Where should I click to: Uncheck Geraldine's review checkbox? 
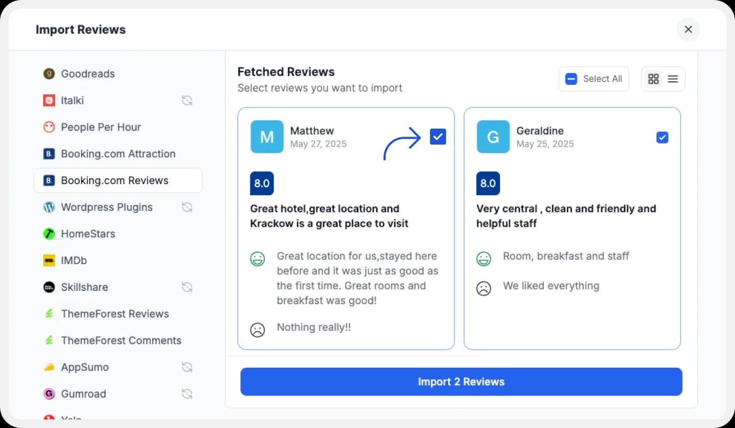coord(662,137)
